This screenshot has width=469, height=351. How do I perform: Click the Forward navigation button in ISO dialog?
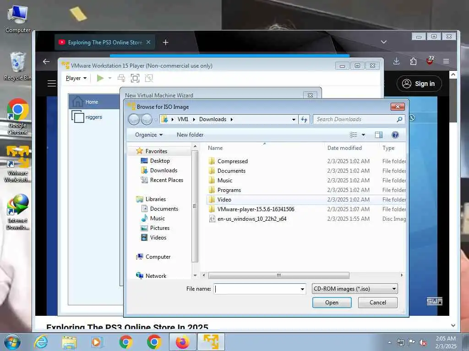tap(146, 119)
